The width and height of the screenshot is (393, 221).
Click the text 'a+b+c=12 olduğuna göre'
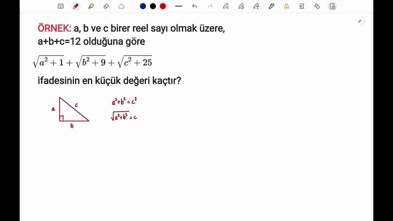click(91, 41)
